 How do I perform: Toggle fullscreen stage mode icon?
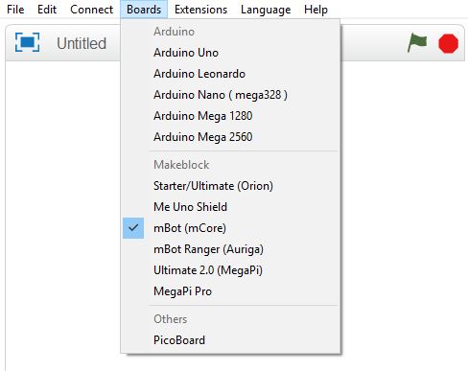(28, 42)
